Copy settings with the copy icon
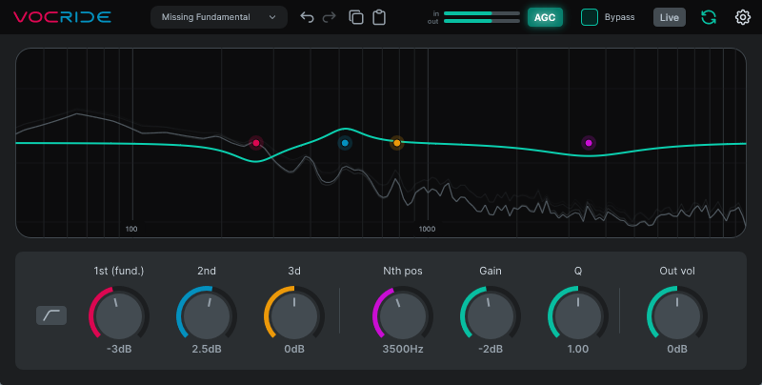Screen dimensions: 762x385 pyautogui.click(x=356, y=17)
